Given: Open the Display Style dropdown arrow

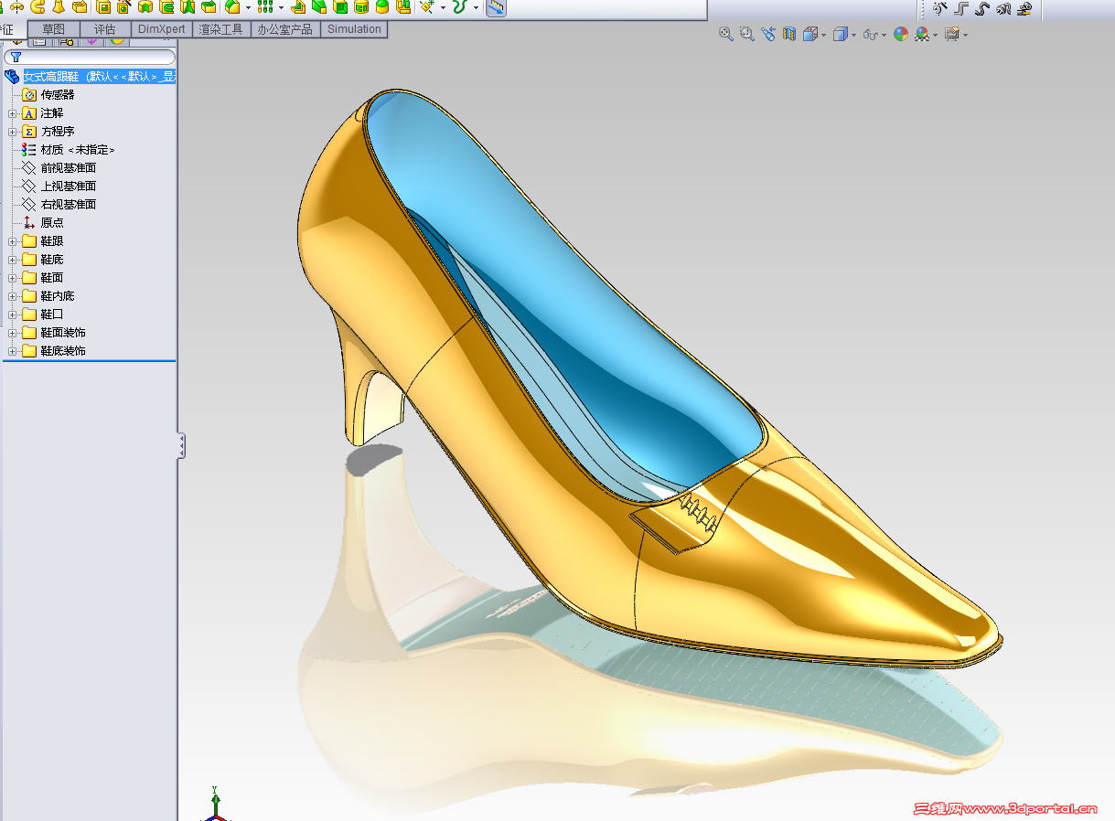Looking at the screenshot, I should click(854, 35).
